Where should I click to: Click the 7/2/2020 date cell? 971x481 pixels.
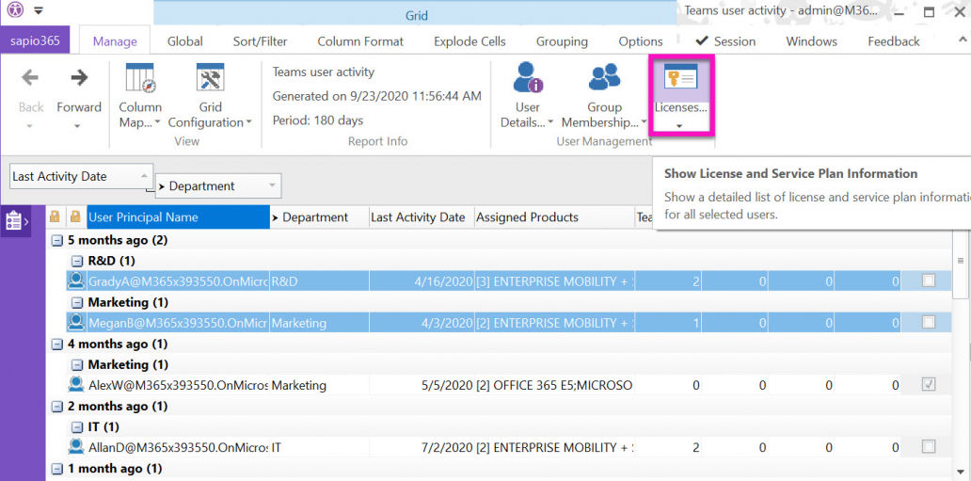(x=422, y=447)
